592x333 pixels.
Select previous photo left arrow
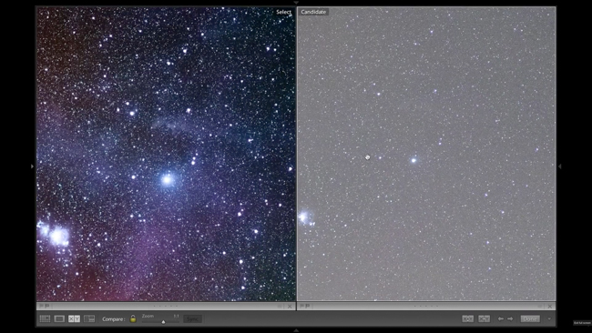[501, 319]
